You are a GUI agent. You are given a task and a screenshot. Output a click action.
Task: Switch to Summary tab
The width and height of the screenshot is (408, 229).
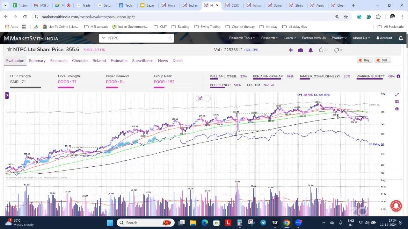[x=37, y=61]
